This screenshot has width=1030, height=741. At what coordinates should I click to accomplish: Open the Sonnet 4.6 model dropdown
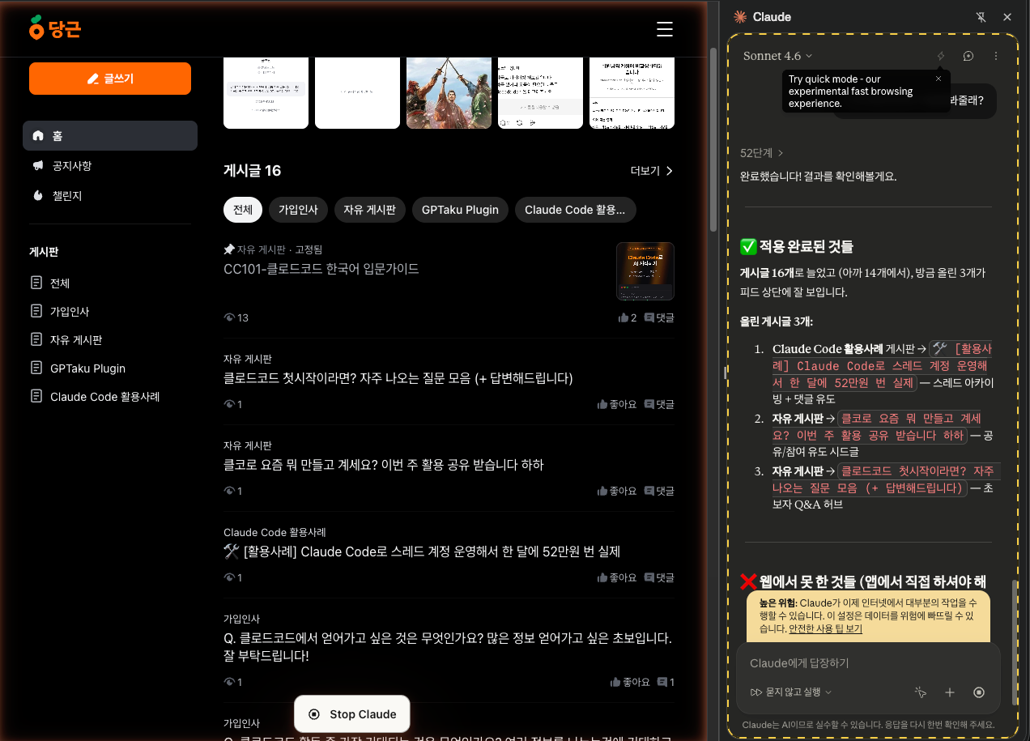[x=775, y=56]
